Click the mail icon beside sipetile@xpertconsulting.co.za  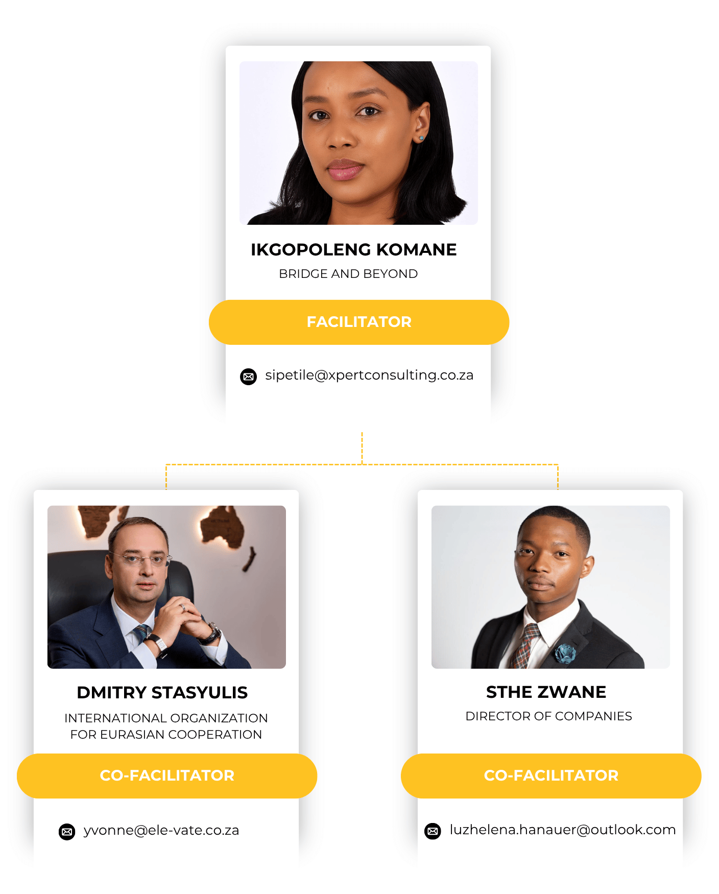pos(249,377)
